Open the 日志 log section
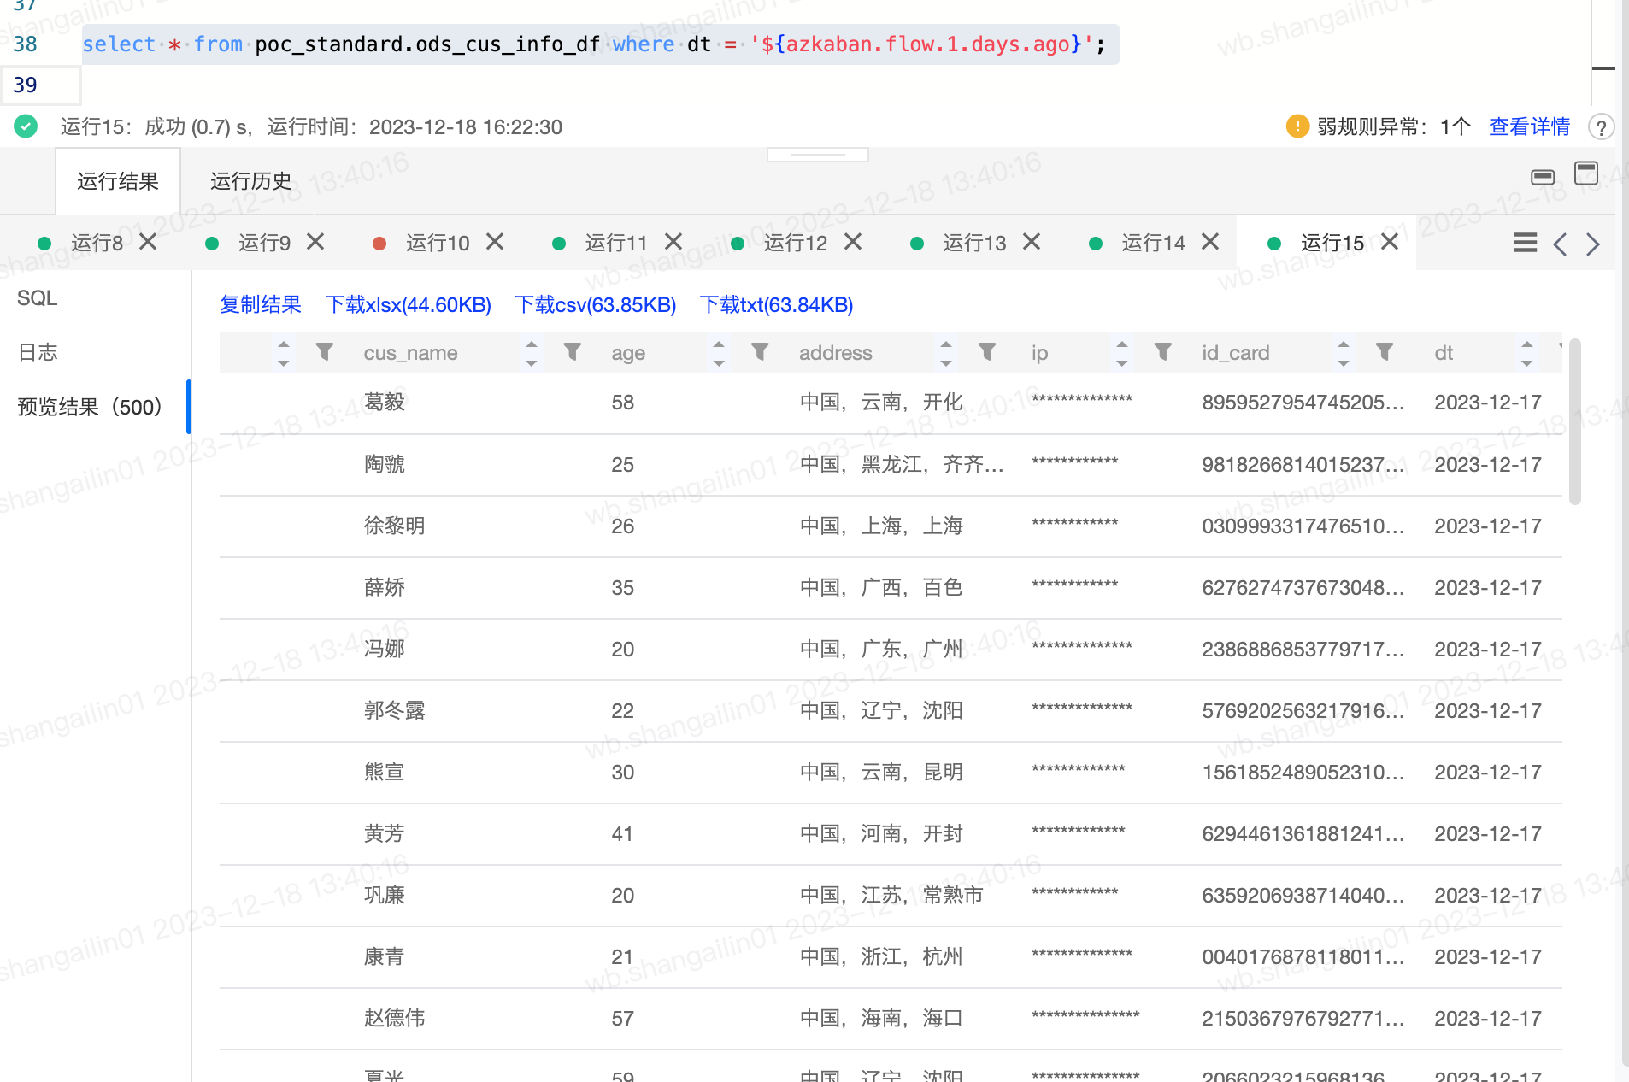Screen dimensions: 1629x1082 coord(38,352)
